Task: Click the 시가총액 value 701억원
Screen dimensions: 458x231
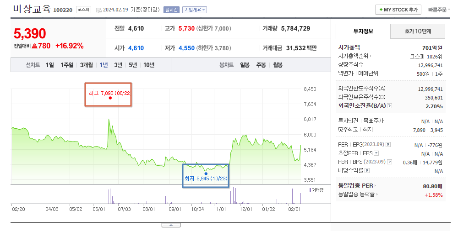Action: (432, 48)
